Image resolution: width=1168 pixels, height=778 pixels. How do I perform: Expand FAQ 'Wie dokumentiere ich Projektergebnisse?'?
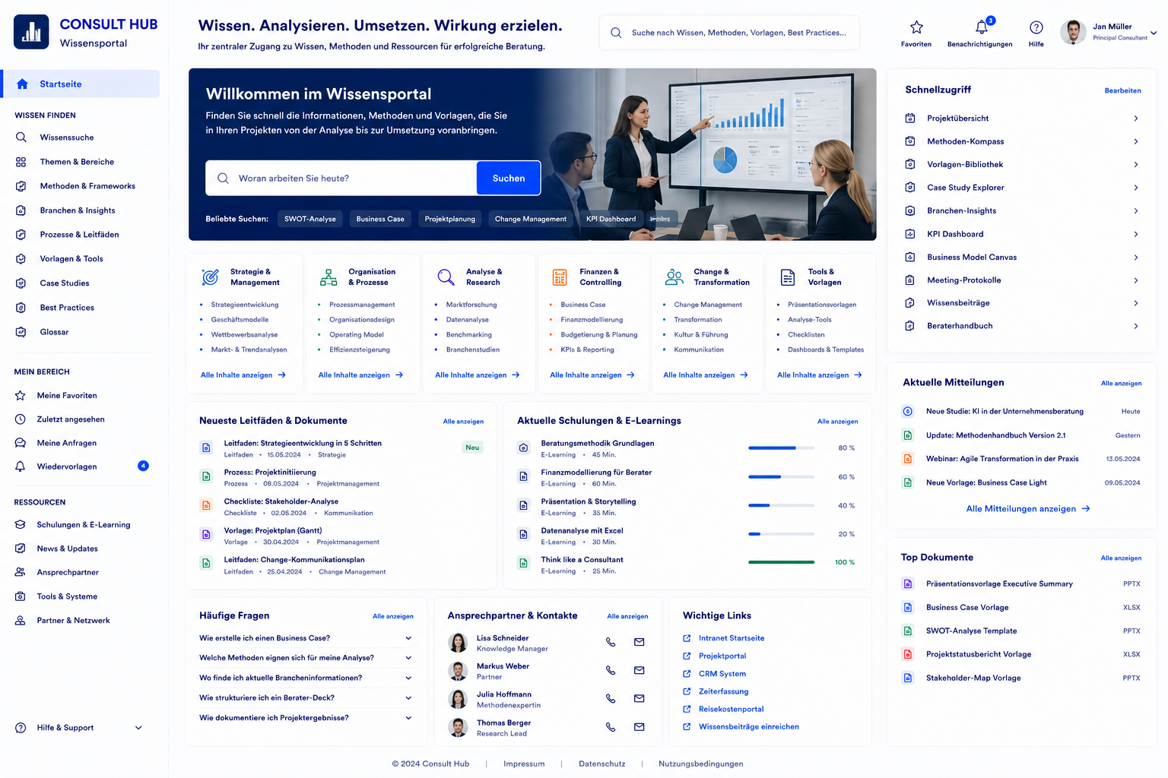408,718
